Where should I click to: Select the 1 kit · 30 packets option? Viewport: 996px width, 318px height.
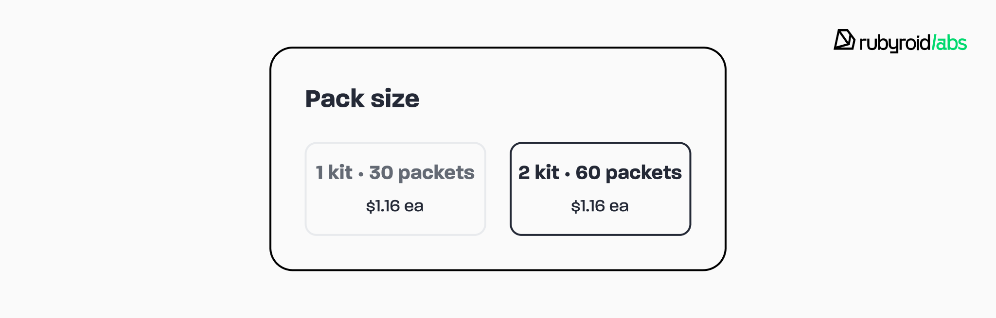(x=395, y=189)
